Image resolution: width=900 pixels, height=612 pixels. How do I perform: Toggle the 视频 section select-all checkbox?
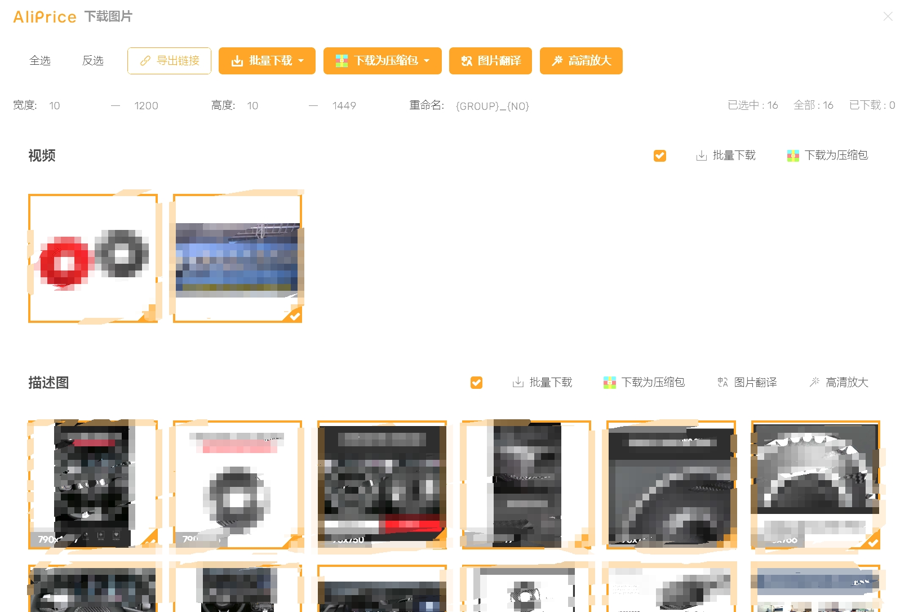click(660, 156)
